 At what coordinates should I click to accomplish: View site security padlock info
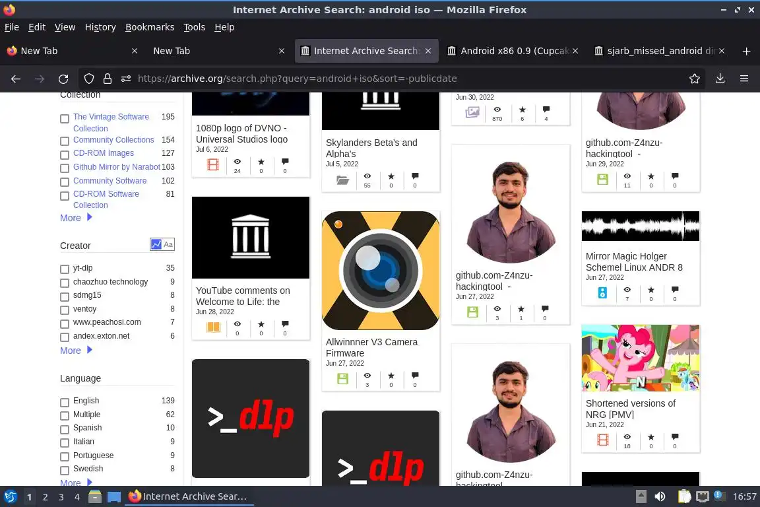[108, 79]
